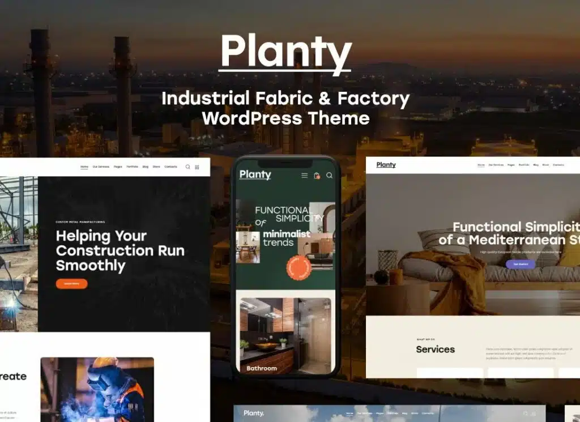Image resolution: width=580 pixels, height=422 pixels.
Task: Open Pages in the construction mockup menu
Action: click(x=118, y=167)
